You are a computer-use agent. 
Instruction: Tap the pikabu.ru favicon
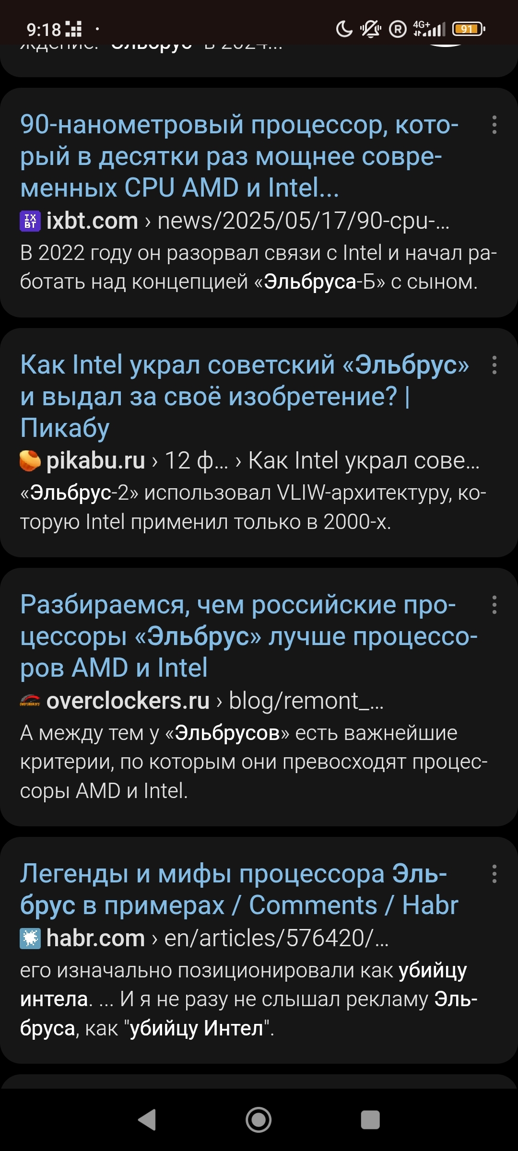30,461
